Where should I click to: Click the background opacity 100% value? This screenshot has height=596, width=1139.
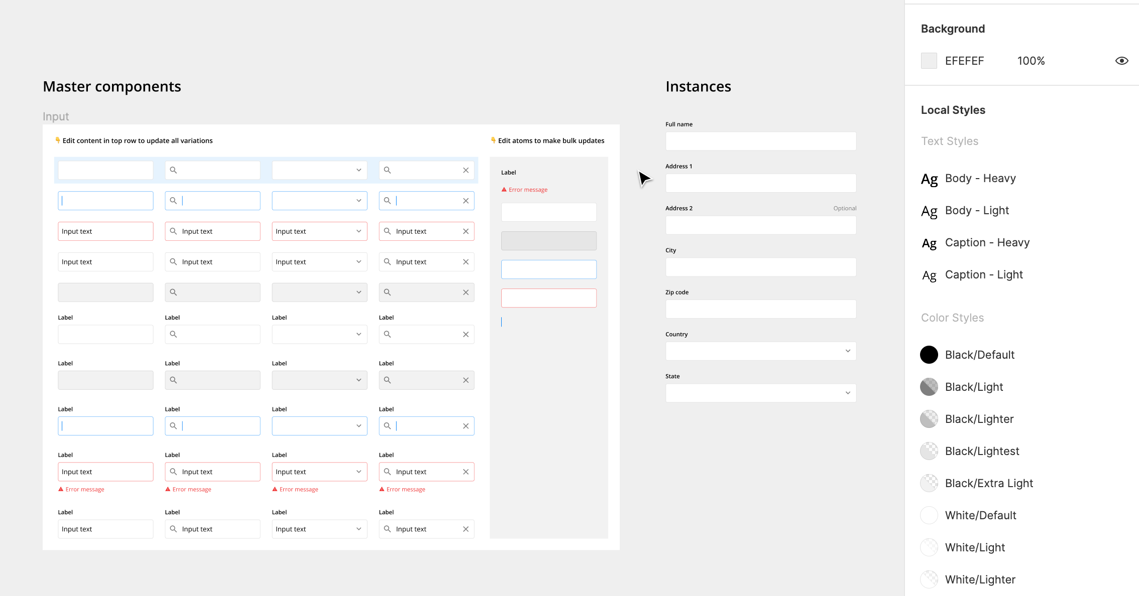pos(1031,61)
